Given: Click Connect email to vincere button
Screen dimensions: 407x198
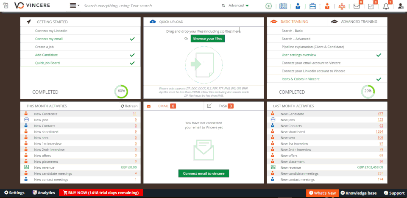Looking at the screenshot, I should (204, 173).
